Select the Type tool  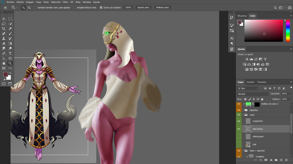click(x=10, y=54)
